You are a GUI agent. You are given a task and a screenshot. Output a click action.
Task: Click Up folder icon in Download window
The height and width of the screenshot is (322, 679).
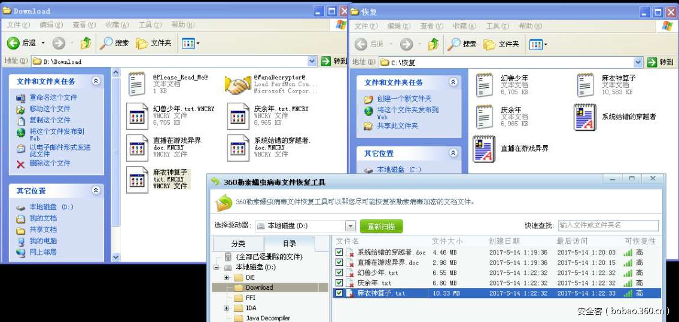click(86, 43)
